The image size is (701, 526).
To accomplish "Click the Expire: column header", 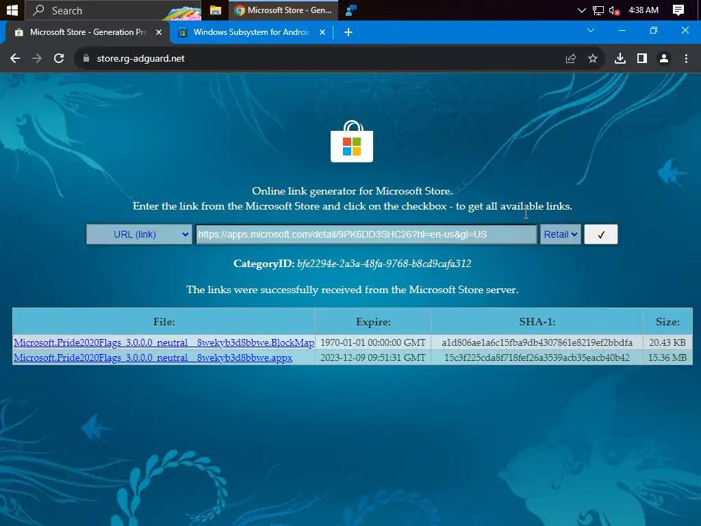I will pos(373,322).
